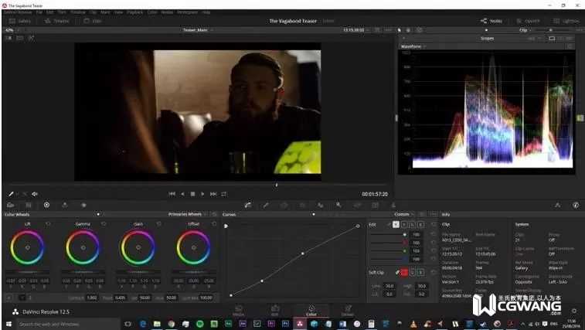Screen dimensions: 585x330
Task: Adjust the Lift master wheel slider
Action: [27, 272]
